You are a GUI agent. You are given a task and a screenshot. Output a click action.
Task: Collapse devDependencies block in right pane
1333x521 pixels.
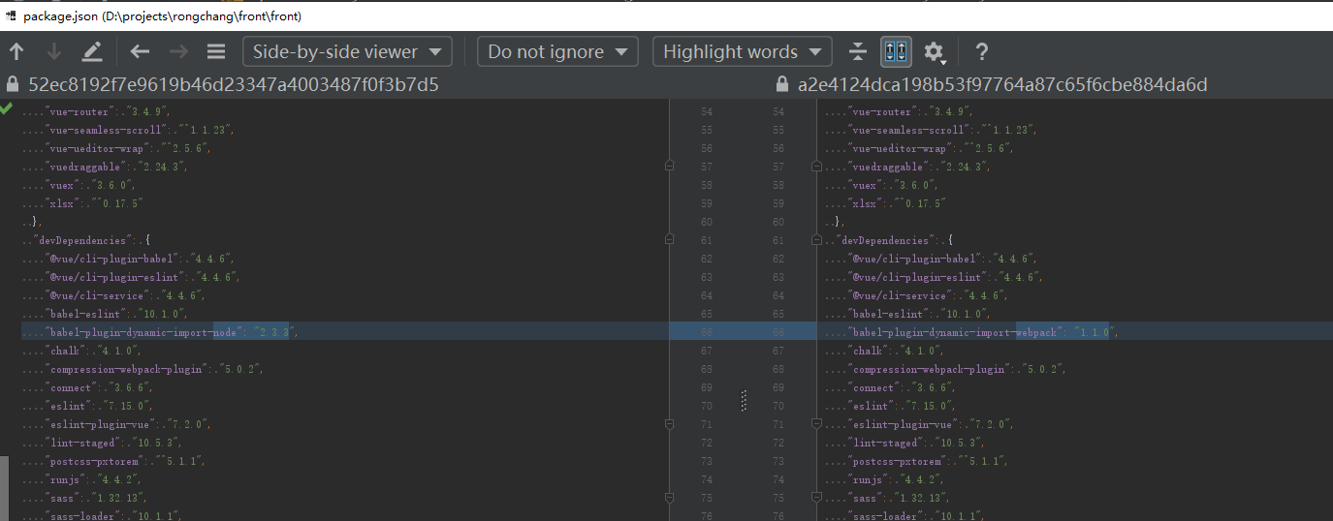click(815, 239)
